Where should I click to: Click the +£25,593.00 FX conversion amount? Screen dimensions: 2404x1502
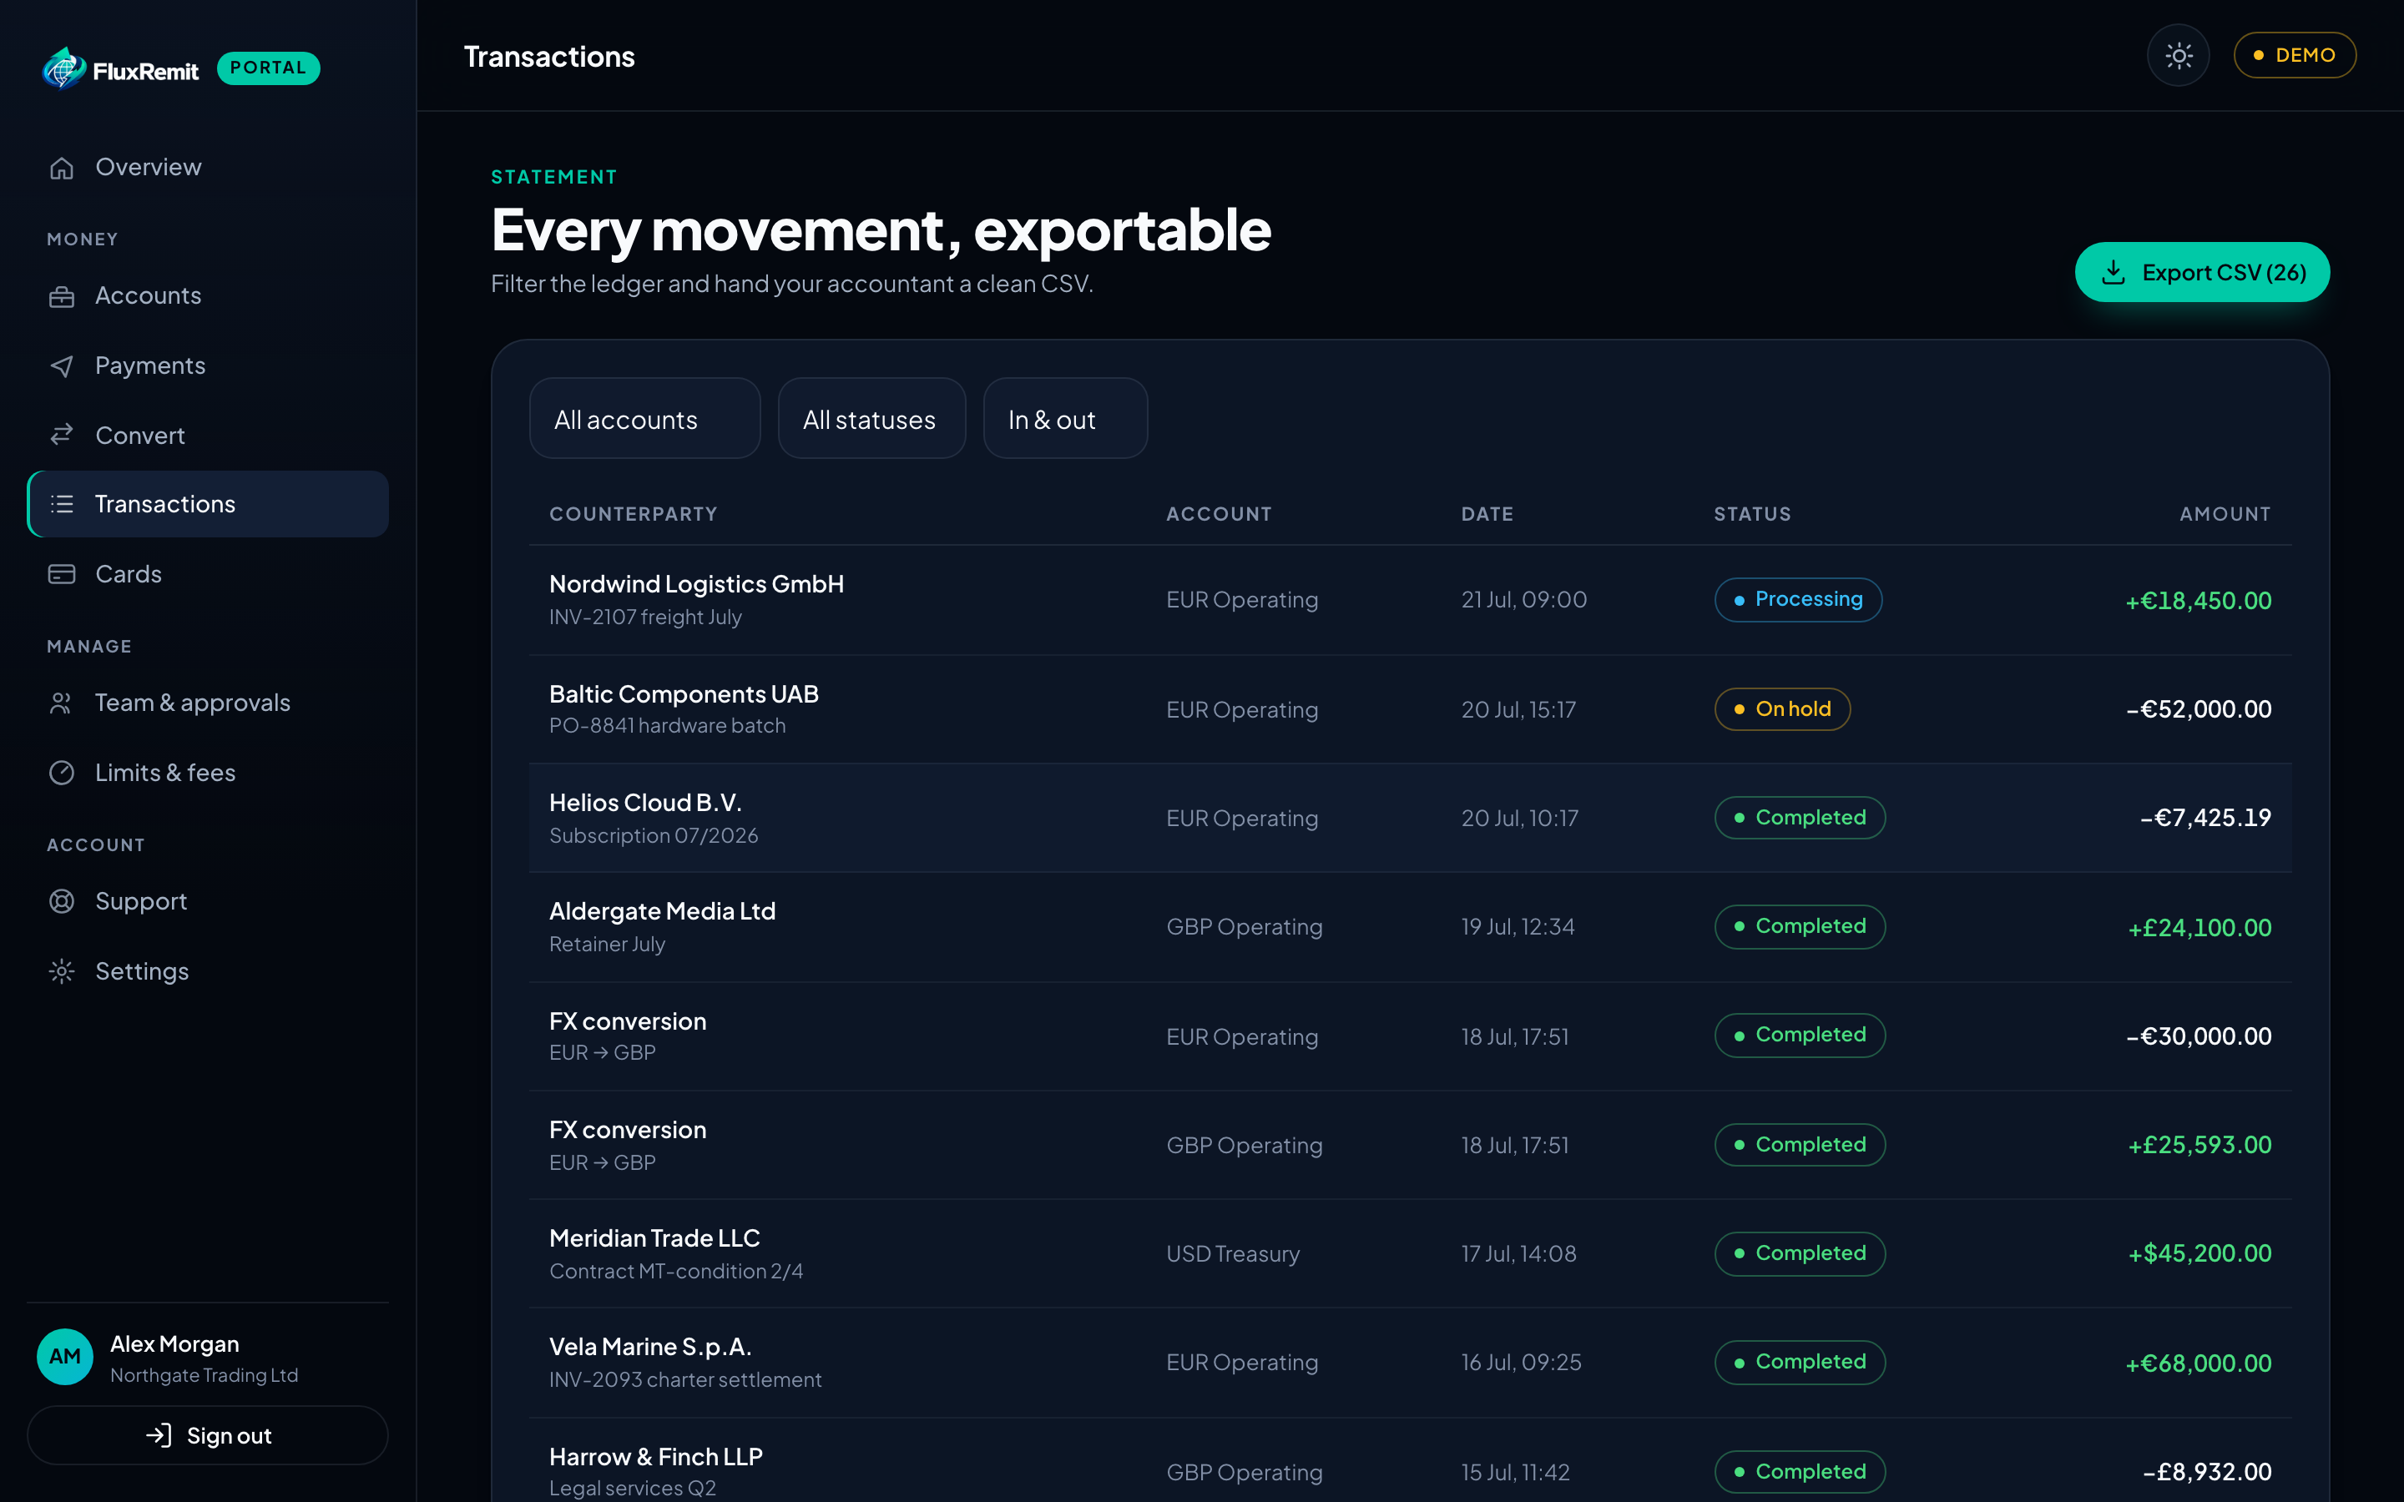click(2199, 1146)
